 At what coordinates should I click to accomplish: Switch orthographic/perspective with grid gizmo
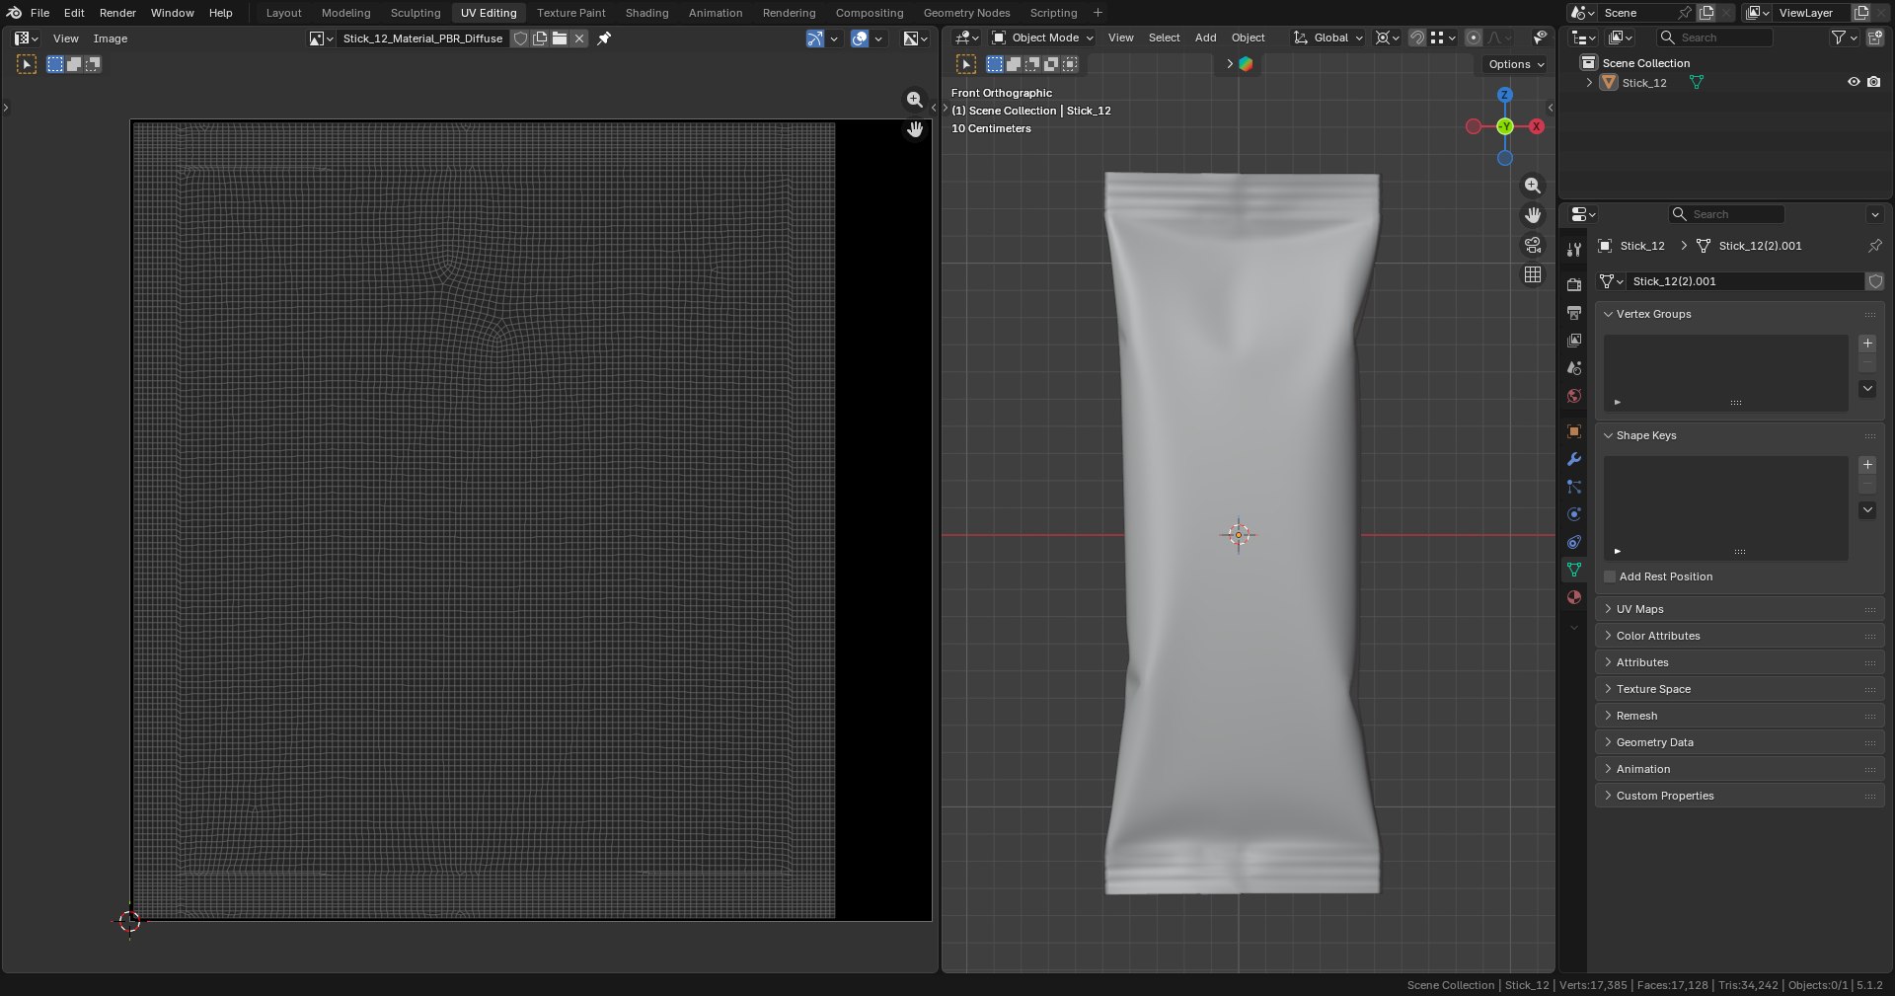click(x=1532, y=274)
